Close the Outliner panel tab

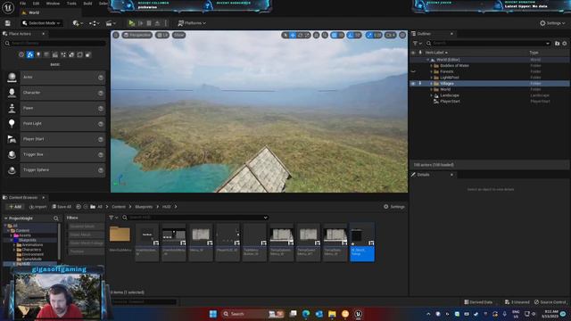451,34
